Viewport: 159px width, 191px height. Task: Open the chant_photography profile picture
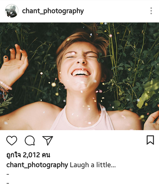coord(12,11)
